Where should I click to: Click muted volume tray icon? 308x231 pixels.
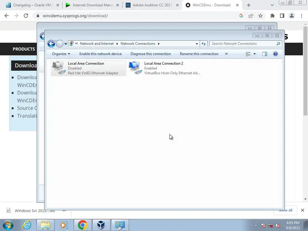278,225
